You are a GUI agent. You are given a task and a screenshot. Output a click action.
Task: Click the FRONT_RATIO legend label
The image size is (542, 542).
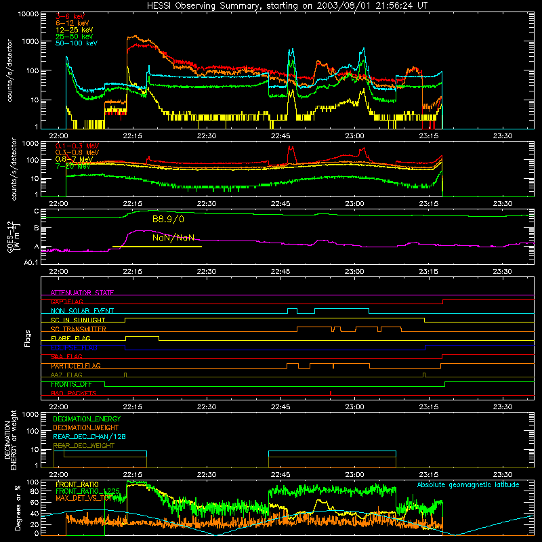tap(77, 484)
